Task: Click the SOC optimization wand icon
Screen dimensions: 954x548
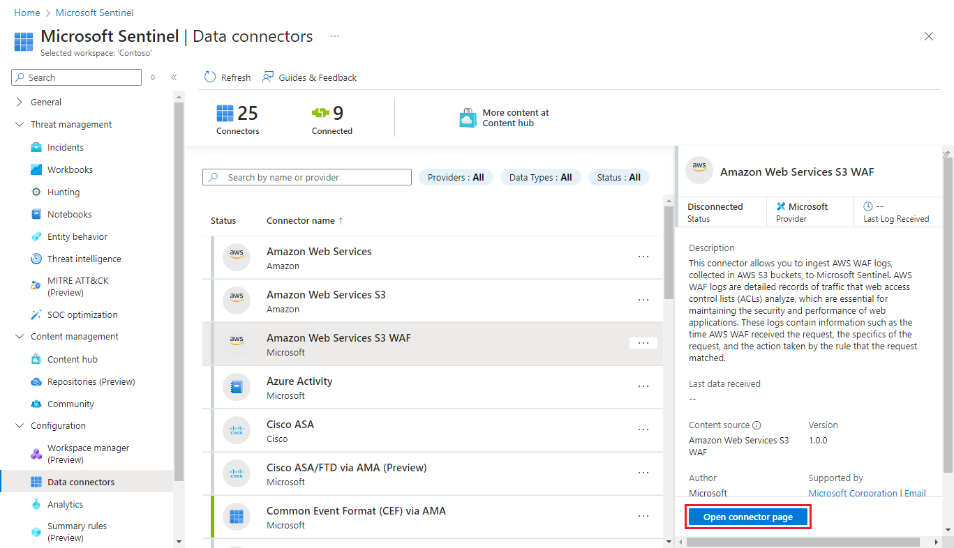Action: click(x=36, y=314)
